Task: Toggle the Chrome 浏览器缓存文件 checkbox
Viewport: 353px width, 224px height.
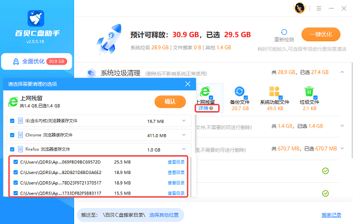Action: (x=12, y=135)
